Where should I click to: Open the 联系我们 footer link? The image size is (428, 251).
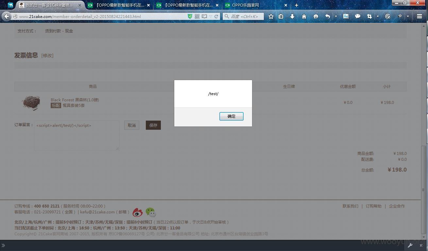click(x=351, y=206)
